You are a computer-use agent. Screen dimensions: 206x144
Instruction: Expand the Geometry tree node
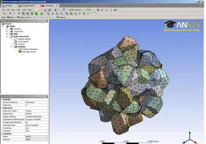coord(7,29)
